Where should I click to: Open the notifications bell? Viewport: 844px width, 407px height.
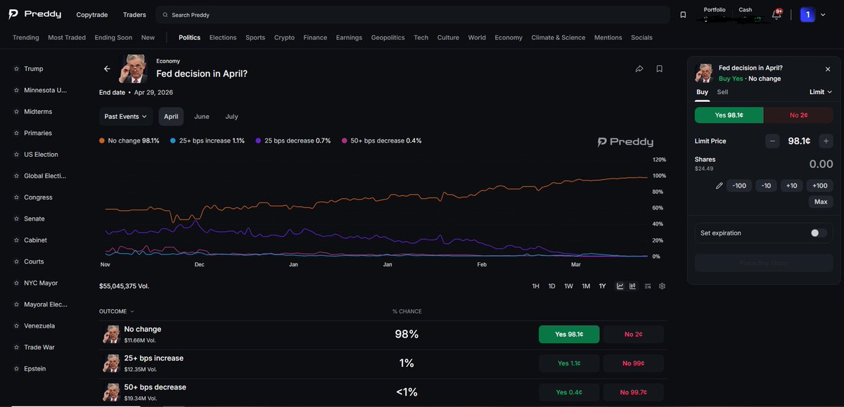click(776, 15)
